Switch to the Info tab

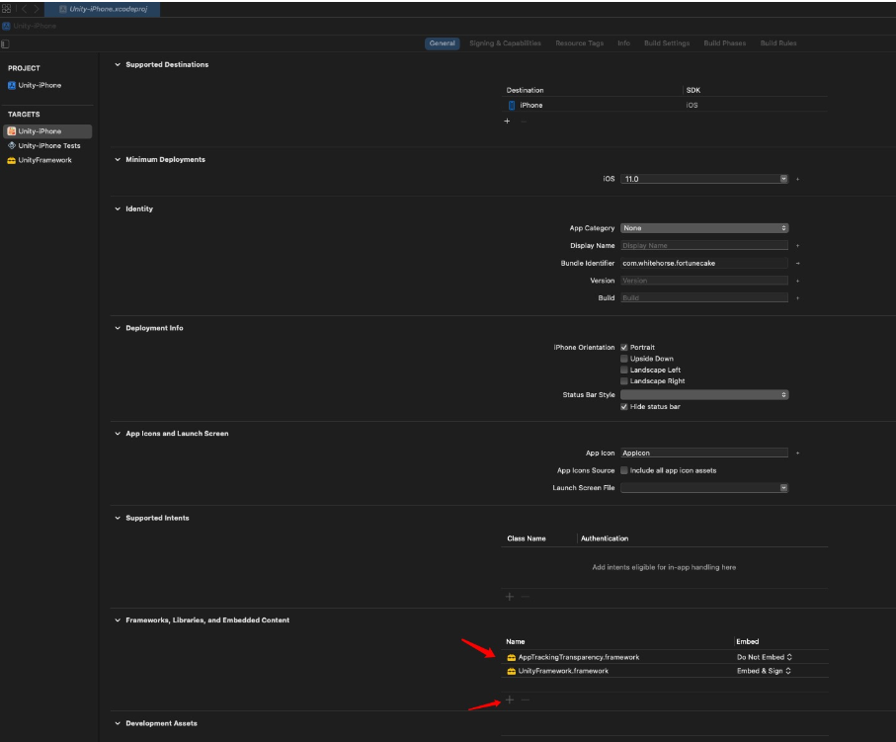pos(624,43)
